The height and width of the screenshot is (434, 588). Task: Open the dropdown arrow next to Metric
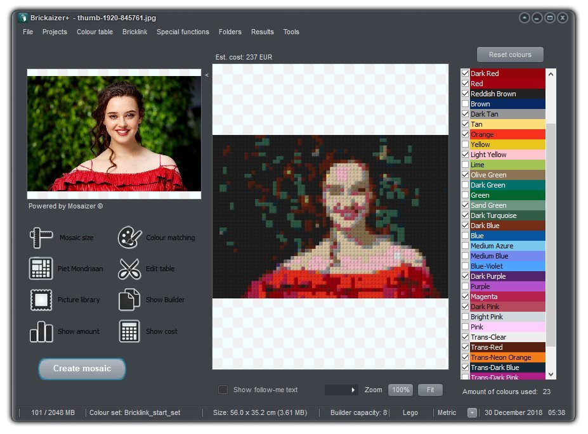[472, 412]
